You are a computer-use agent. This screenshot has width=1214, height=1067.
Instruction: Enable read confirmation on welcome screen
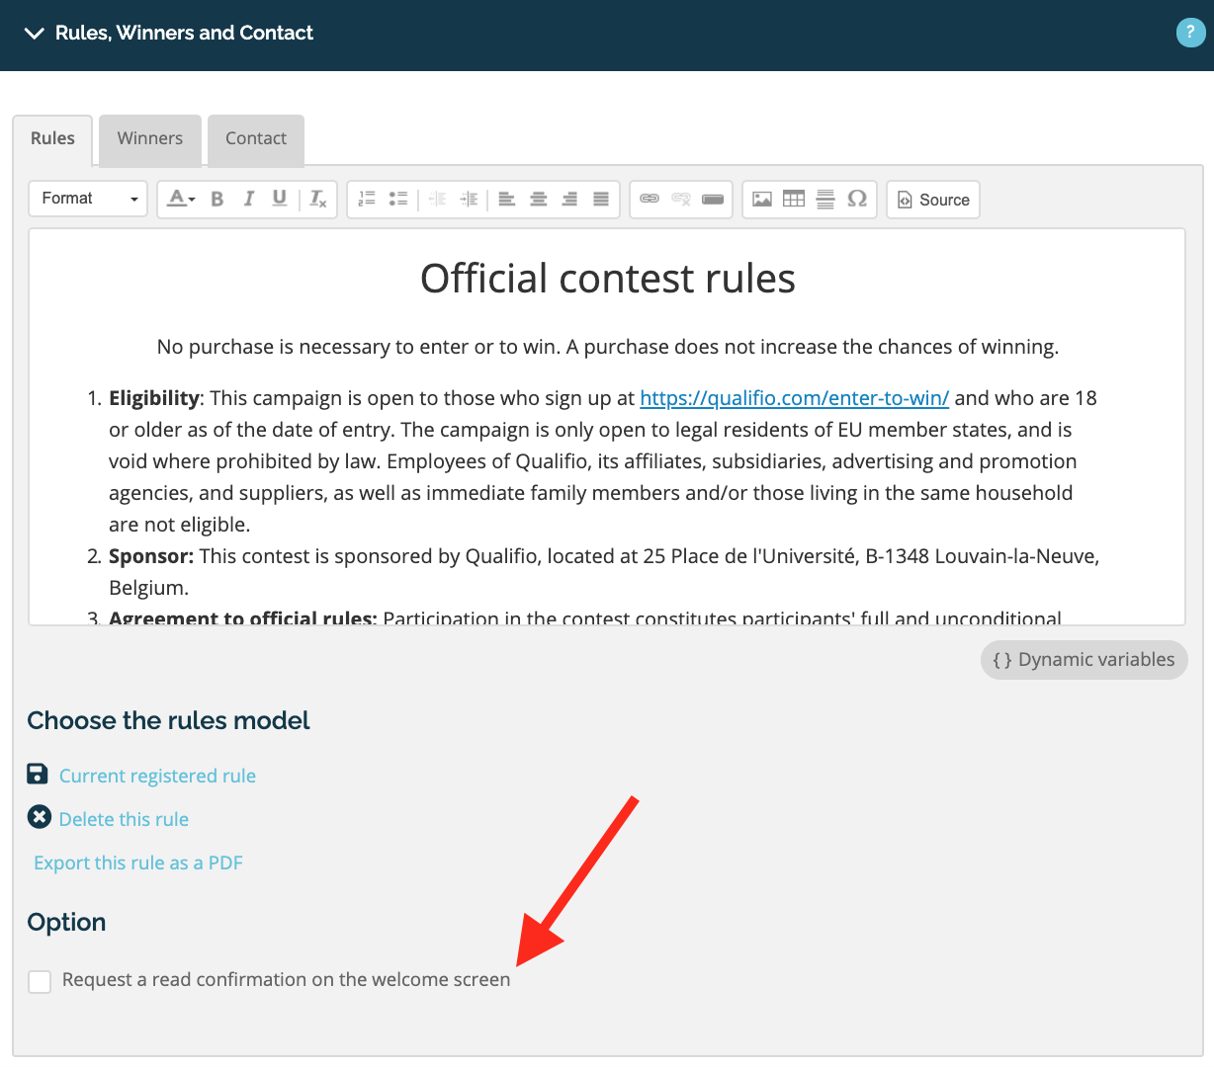[40, 981]
